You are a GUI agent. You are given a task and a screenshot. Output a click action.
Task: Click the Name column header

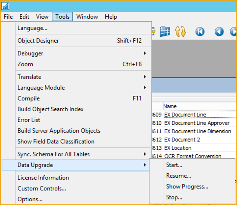click(x=200, y=107)
